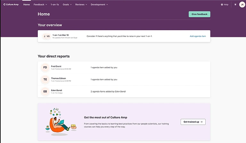
Task: Click the 'Your direct reports' heading
Action: tap(54, 56)
